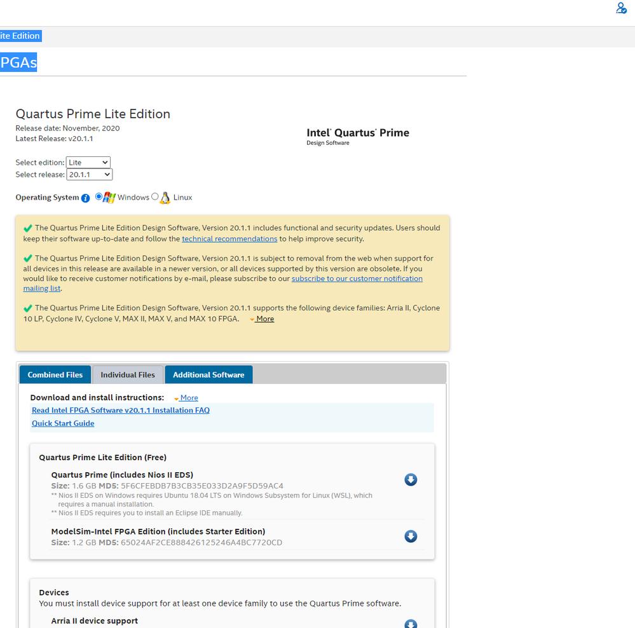Click the Linux penguin icon
The width and height of the screenshot is (635, 628).
pyautogui.click(x=165, y=198)
